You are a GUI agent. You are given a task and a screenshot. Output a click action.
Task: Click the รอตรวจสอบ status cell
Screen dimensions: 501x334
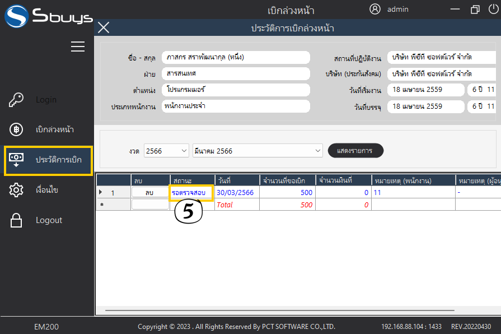tap(191, 193)
